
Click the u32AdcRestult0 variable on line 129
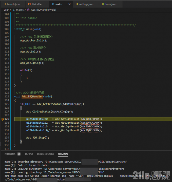click(37, 119)
